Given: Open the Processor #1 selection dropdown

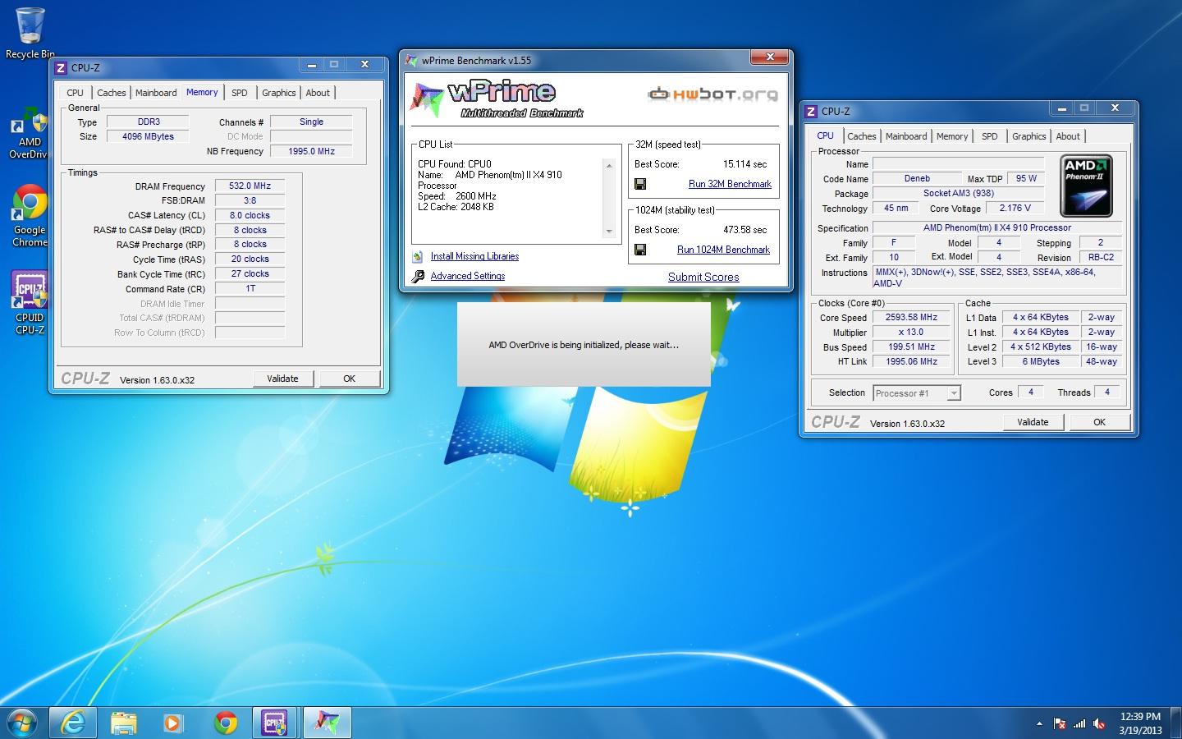Looking at the screenshot, I should click(917, 393).
